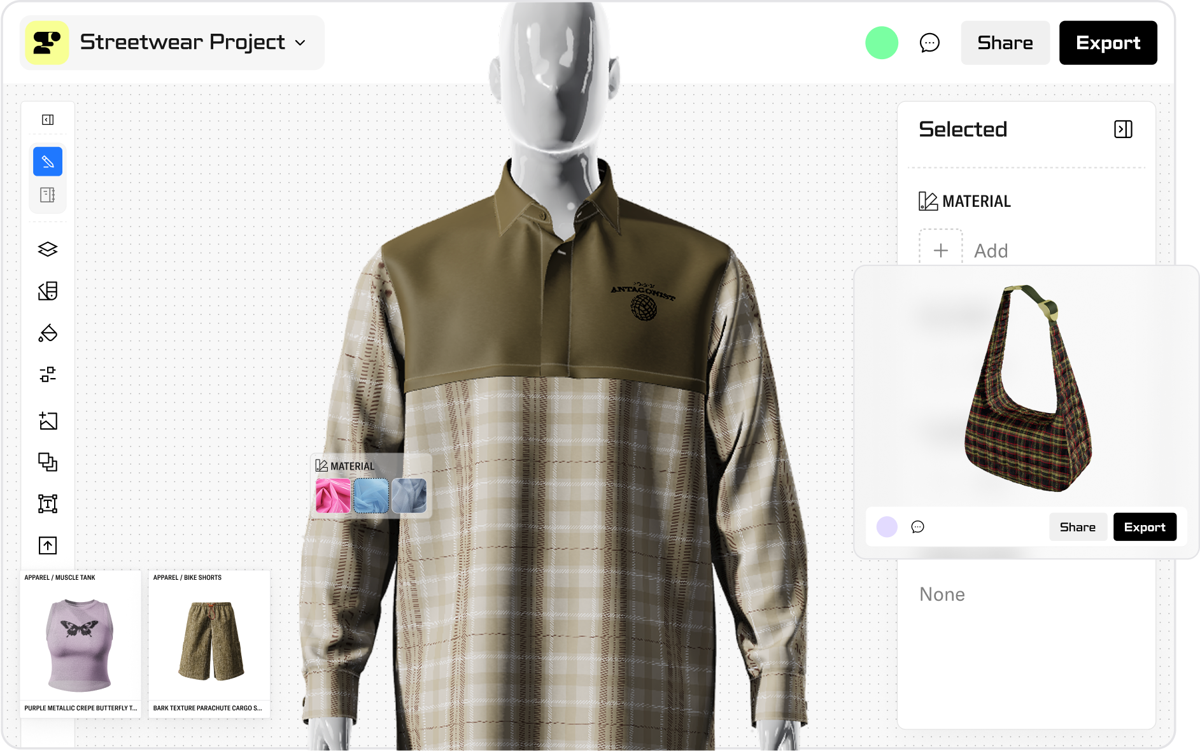Click 'BARK TEXTURE PARACHUTE CARGO S...' caption

point(208,708)
